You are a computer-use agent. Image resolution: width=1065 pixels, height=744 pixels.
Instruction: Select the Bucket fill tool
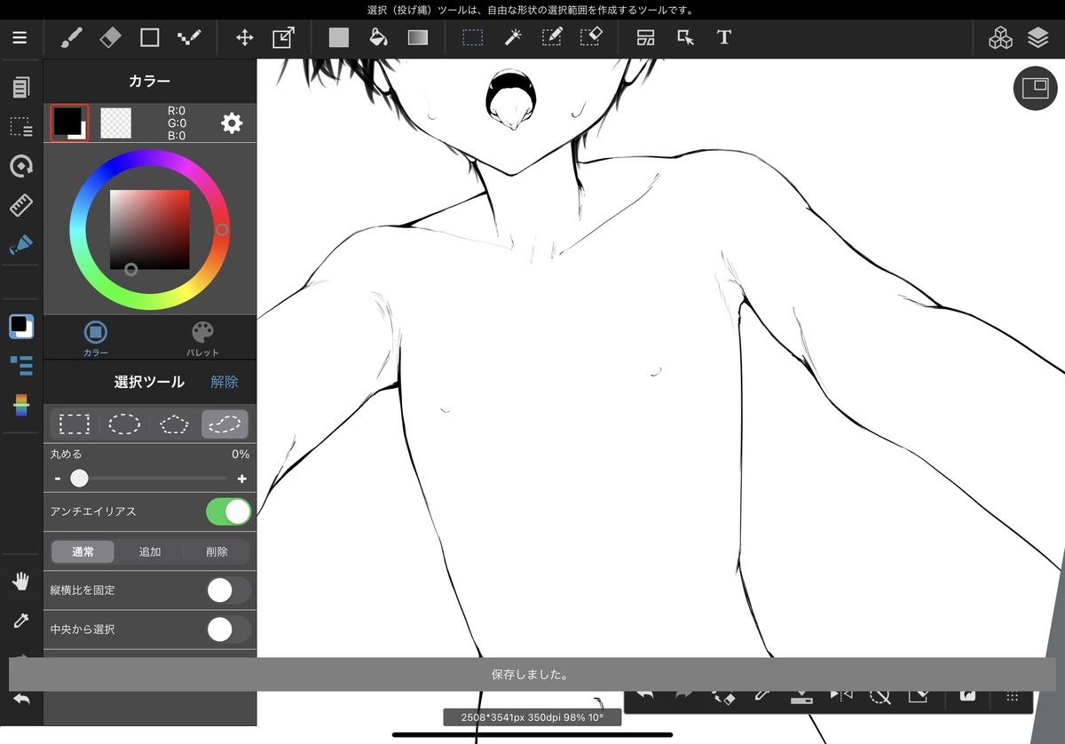pyautogui.click(x=378, y=37)
